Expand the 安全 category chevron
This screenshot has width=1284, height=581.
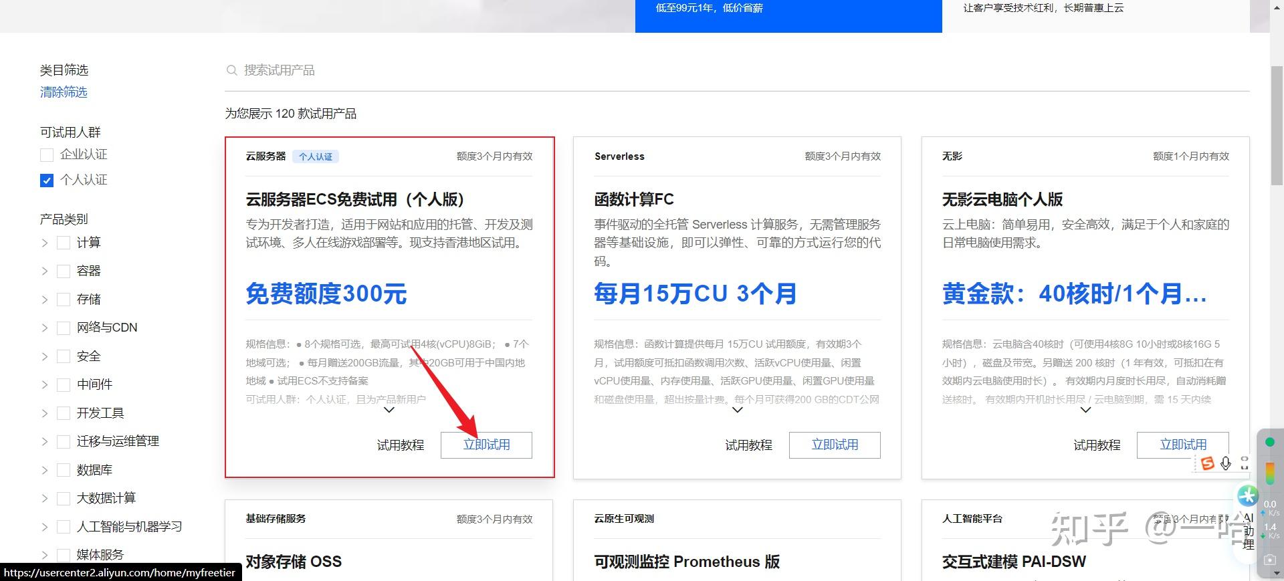click(45, 356)
